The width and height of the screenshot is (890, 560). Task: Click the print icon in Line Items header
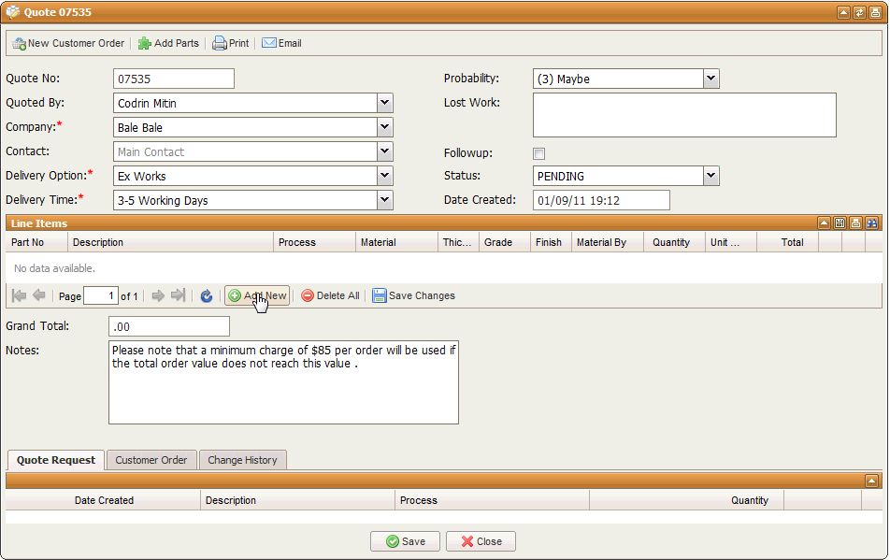pos(855,223)
